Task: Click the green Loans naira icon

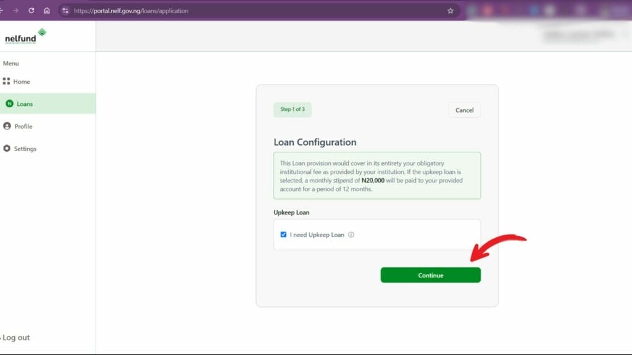Action: [x=9, y=104]
